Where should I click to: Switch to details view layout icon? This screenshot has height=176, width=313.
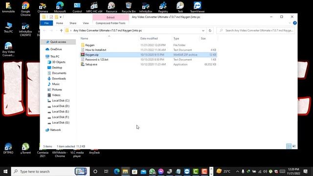pyautogui.click(x=289, y=146)
